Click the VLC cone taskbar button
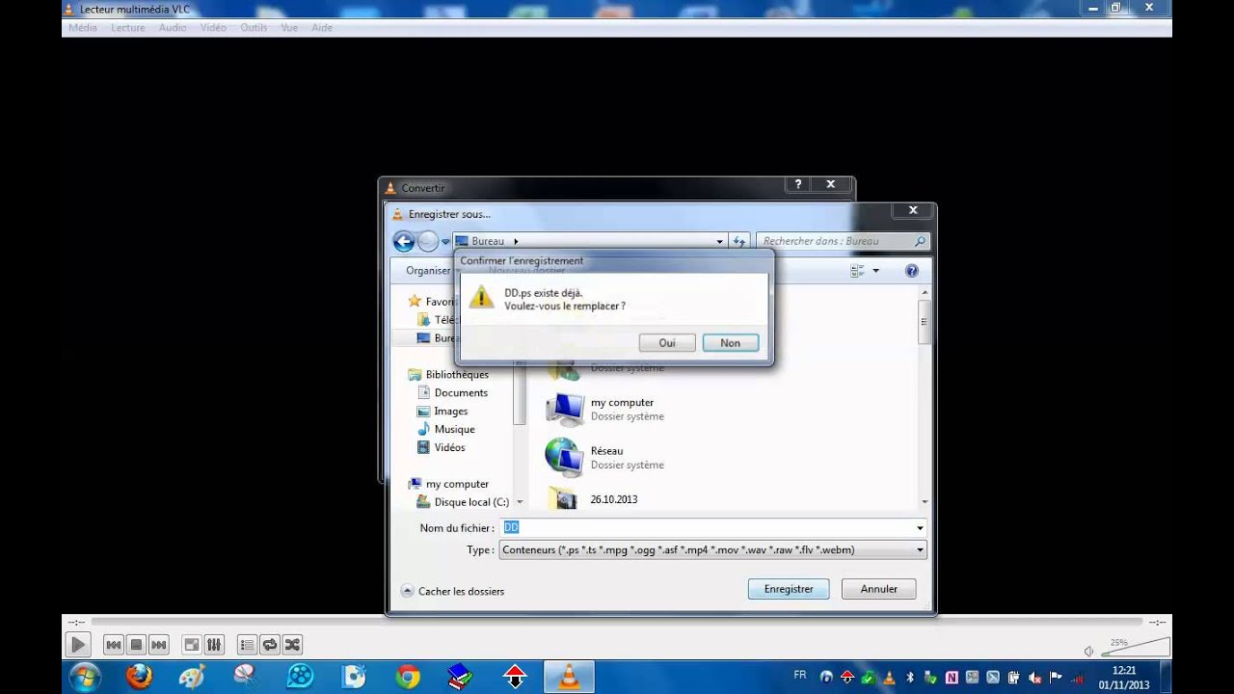The width and height of the screenshot is (1234, 694). click(x=570, y=677)
